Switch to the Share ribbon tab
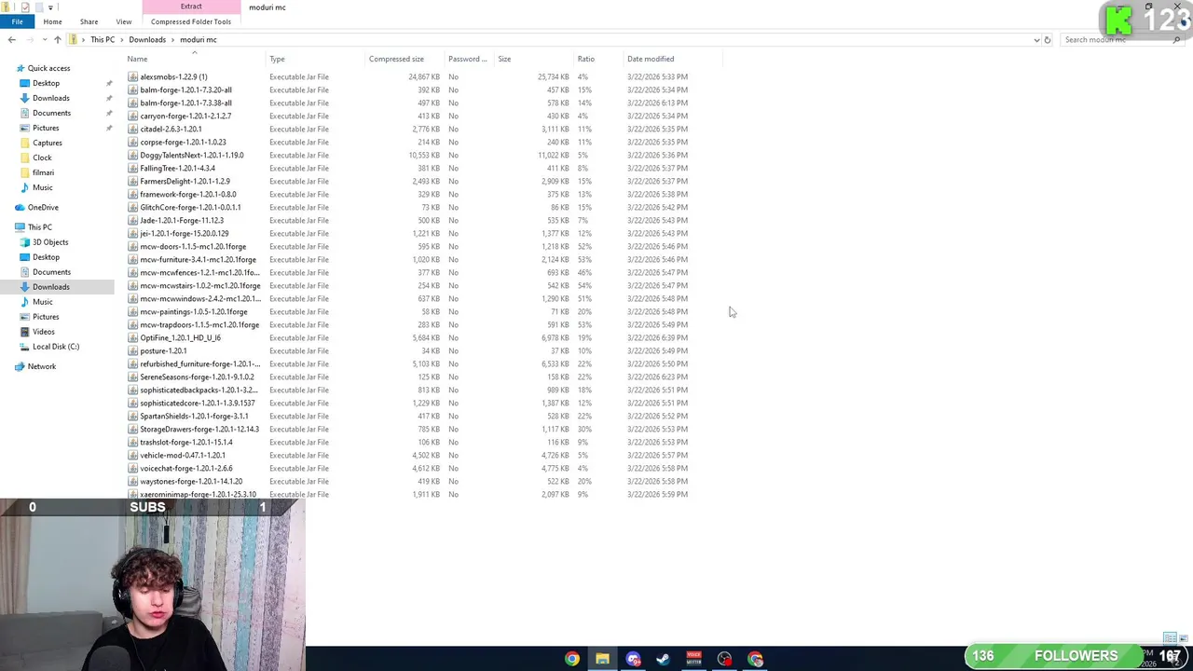 [89, 21]
